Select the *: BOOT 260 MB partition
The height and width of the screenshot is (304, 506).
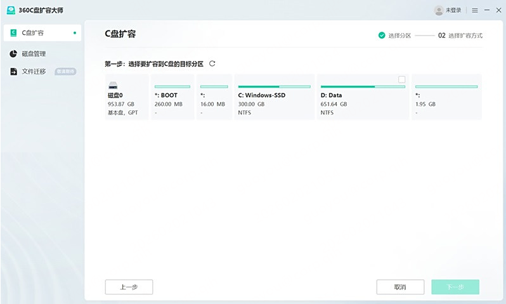coord(172,97)
